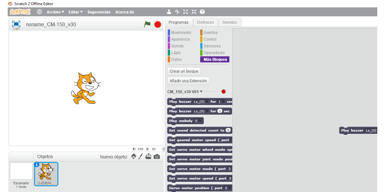Switch to the Sonidos tab
The height and width of the screenshot is (192, 385).
tap(230, 22)
